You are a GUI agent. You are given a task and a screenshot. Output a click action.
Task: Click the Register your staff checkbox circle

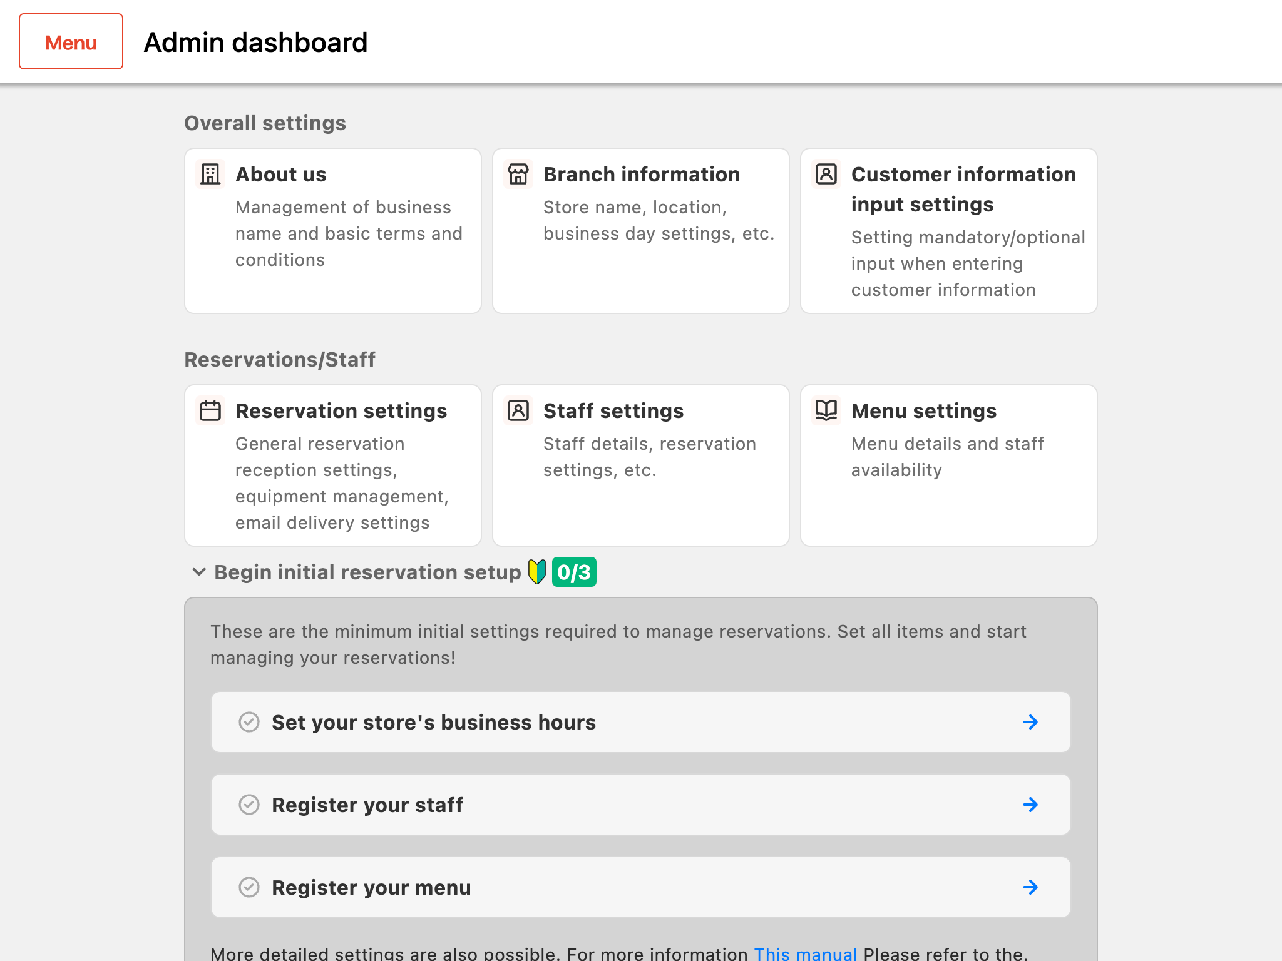(x=249, y=805)
